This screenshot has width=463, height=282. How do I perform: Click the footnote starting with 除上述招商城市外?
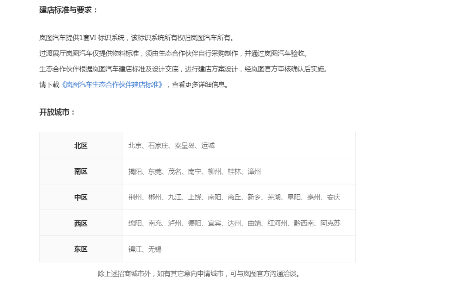pos(199,274)
